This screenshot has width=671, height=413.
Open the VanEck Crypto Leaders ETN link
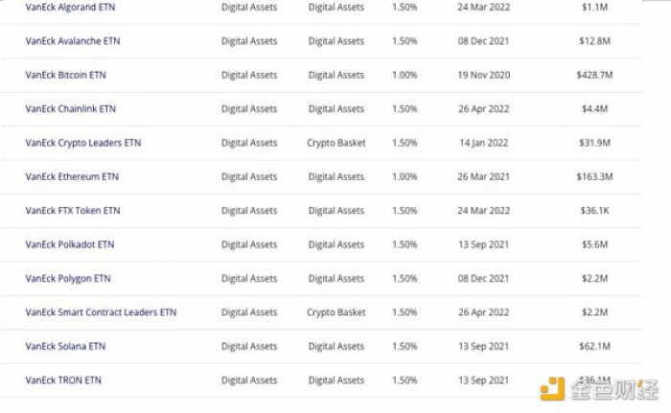[x=83, y=143]
